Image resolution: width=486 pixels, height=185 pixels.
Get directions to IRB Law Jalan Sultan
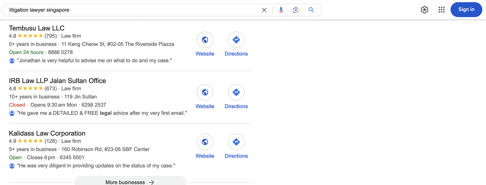point(236,92)
